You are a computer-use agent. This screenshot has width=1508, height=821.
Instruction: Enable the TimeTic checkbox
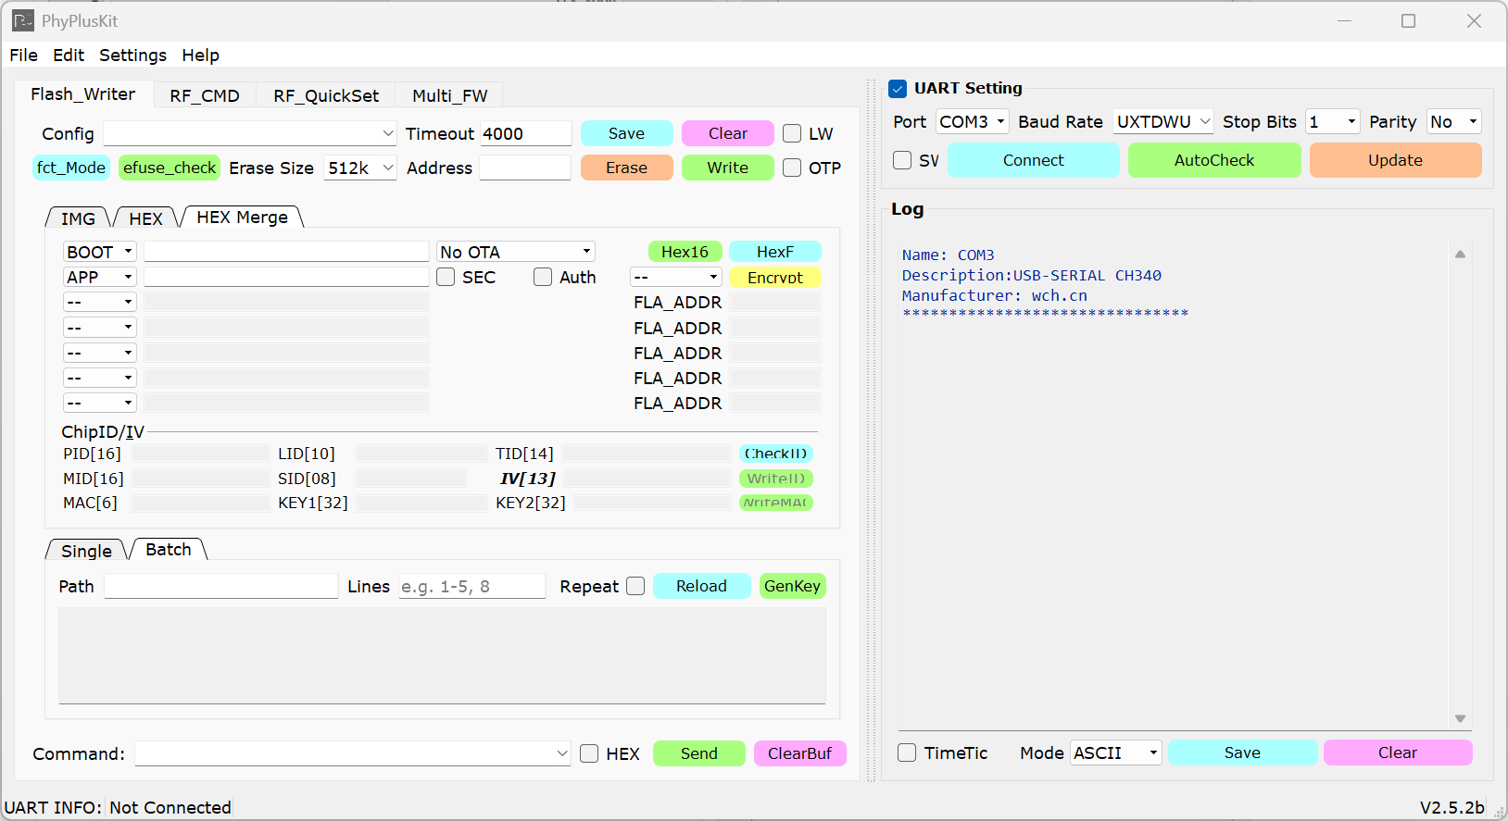(x=907, y=753)
